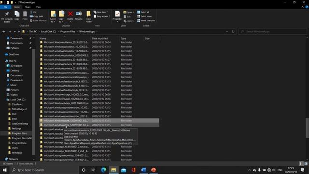Open the notification center icon

click(303, 170)
